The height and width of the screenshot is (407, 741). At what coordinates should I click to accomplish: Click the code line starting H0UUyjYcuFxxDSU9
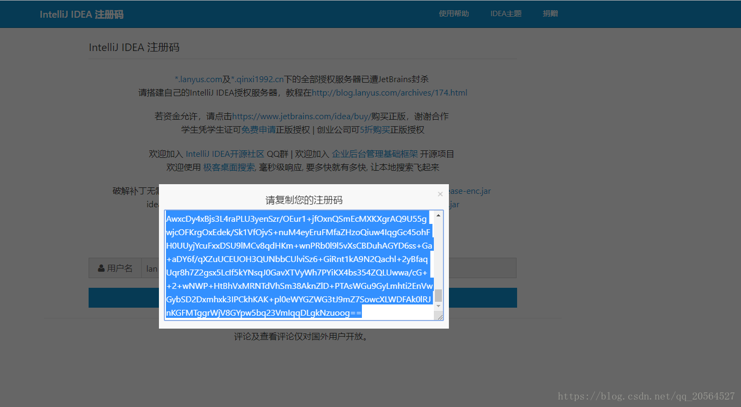pyautogui.click(x=299, y=245)
